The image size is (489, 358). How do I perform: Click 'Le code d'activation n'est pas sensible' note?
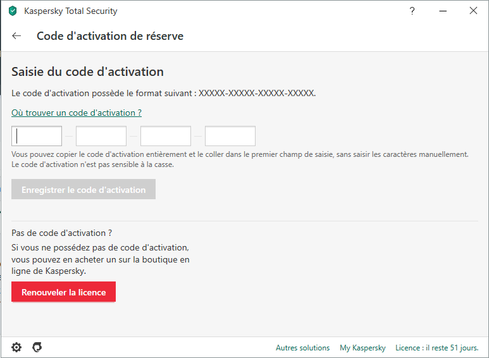(x=92, y=164)
